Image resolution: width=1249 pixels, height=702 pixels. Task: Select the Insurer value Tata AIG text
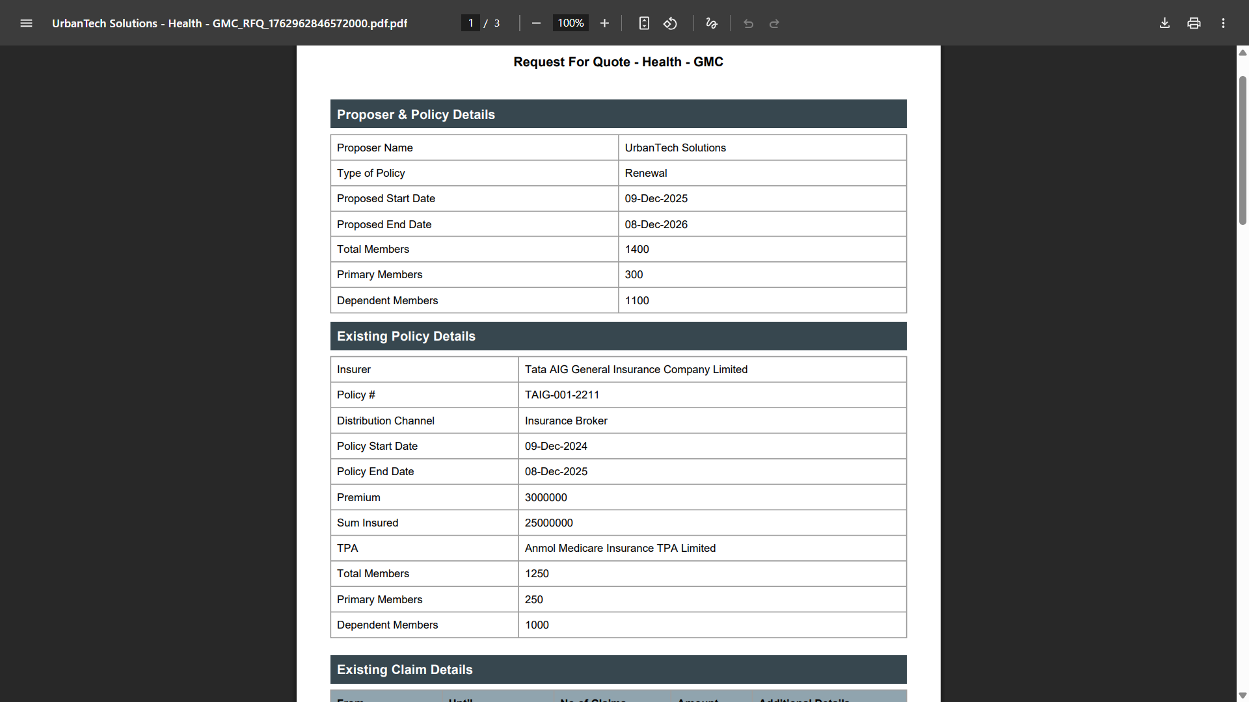636,369
